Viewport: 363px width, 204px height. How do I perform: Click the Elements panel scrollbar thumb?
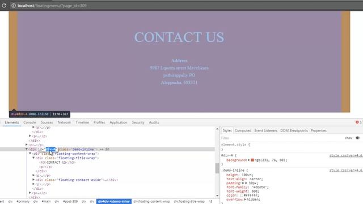pos(217,168)
